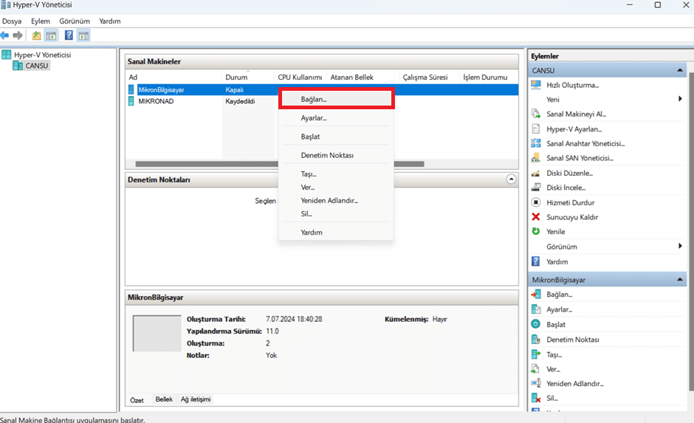Click the blue help question-mark toolbar icon
This screenshot has width=694, height=423.
(x=69, y=35)
